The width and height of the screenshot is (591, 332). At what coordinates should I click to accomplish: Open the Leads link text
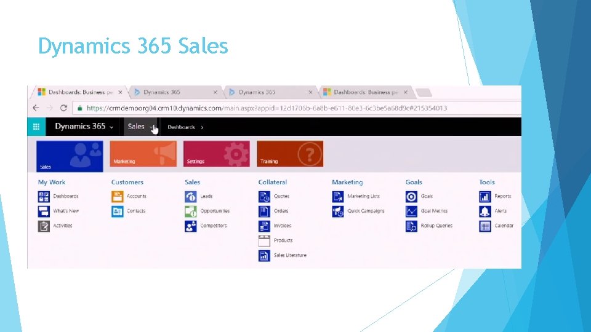(207, 196)
